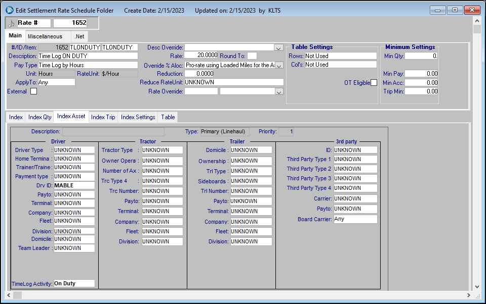Click the Team Leader field
The image size is (486, 304).
click(x=74, y=248)
